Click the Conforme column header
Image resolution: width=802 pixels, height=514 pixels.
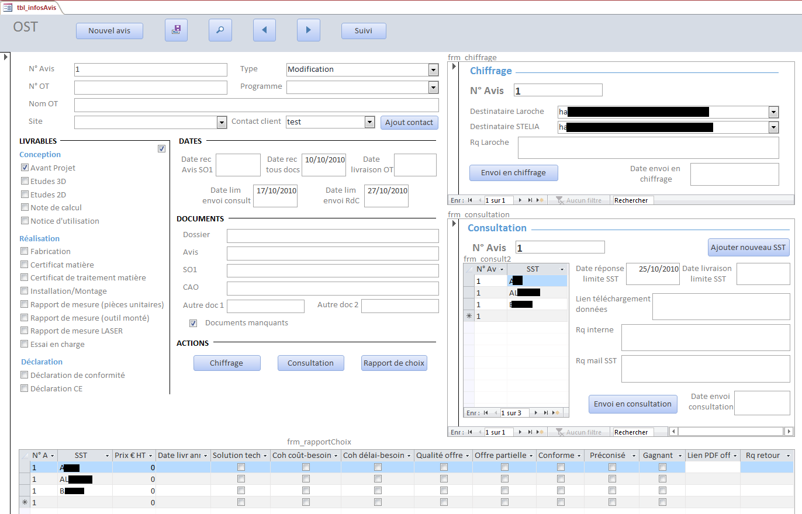[560, 456]
